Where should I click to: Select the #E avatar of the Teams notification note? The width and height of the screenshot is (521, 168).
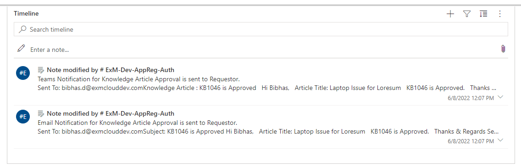(23, 73)
